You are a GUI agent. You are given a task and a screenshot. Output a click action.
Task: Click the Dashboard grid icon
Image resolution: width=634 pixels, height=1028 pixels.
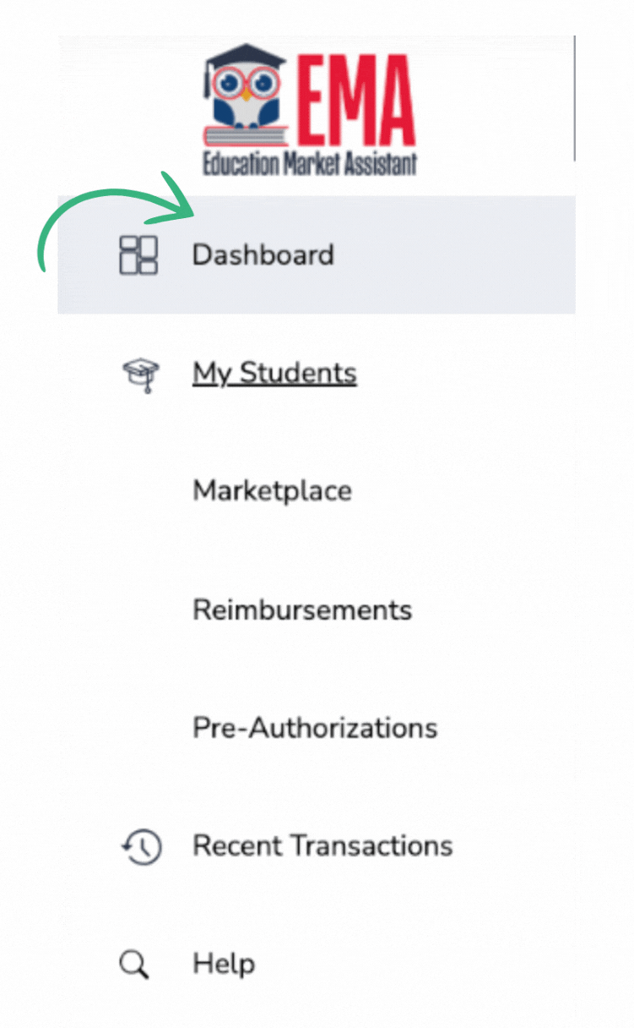point(138,254)
